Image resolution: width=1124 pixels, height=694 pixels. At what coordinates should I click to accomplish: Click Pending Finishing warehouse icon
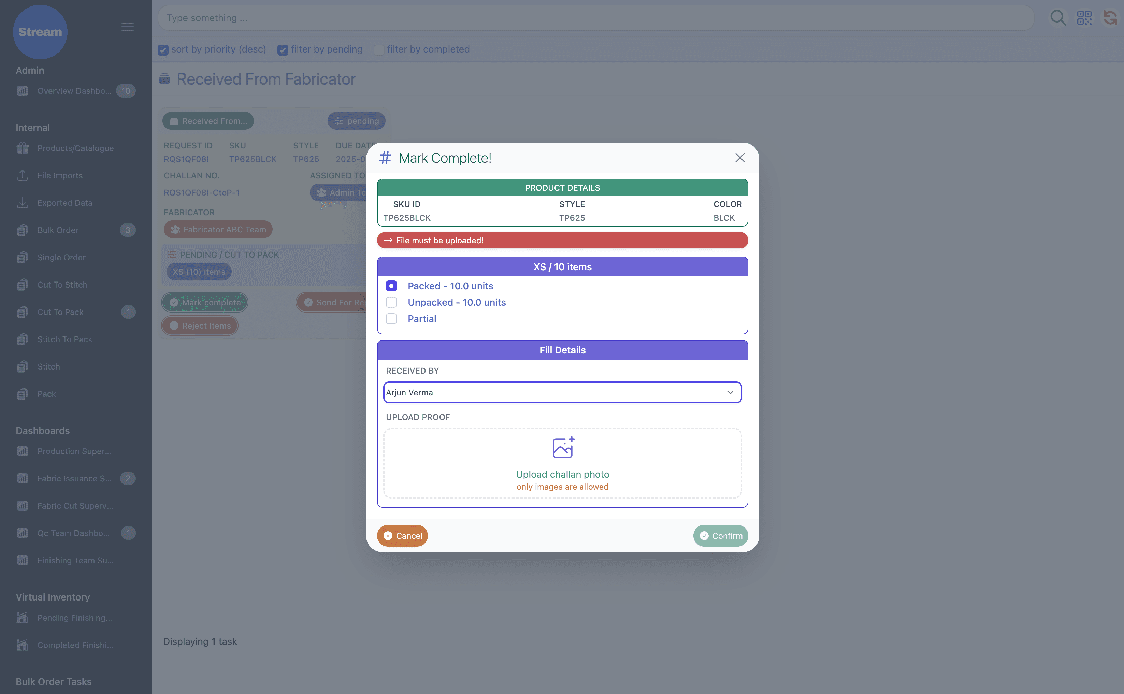pyautogui.click(x=23, y=618)
